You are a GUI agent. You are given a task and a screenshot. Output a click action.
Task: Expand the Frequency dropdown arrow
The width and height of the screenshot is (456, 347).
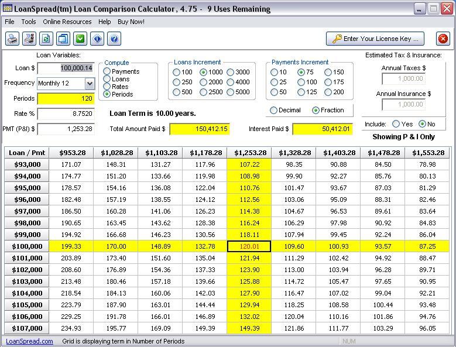coord(90,84)
